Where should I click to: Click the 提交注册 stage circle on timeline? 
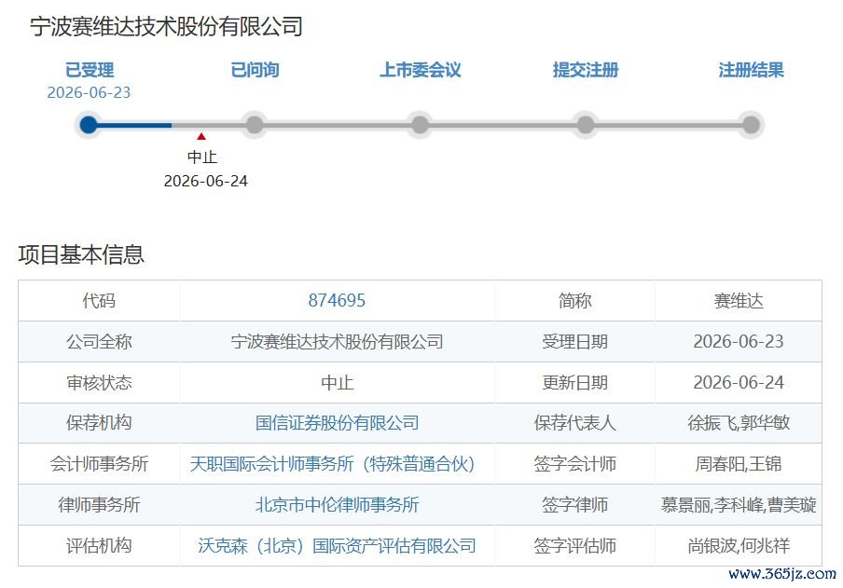click(x=586, y=125)
